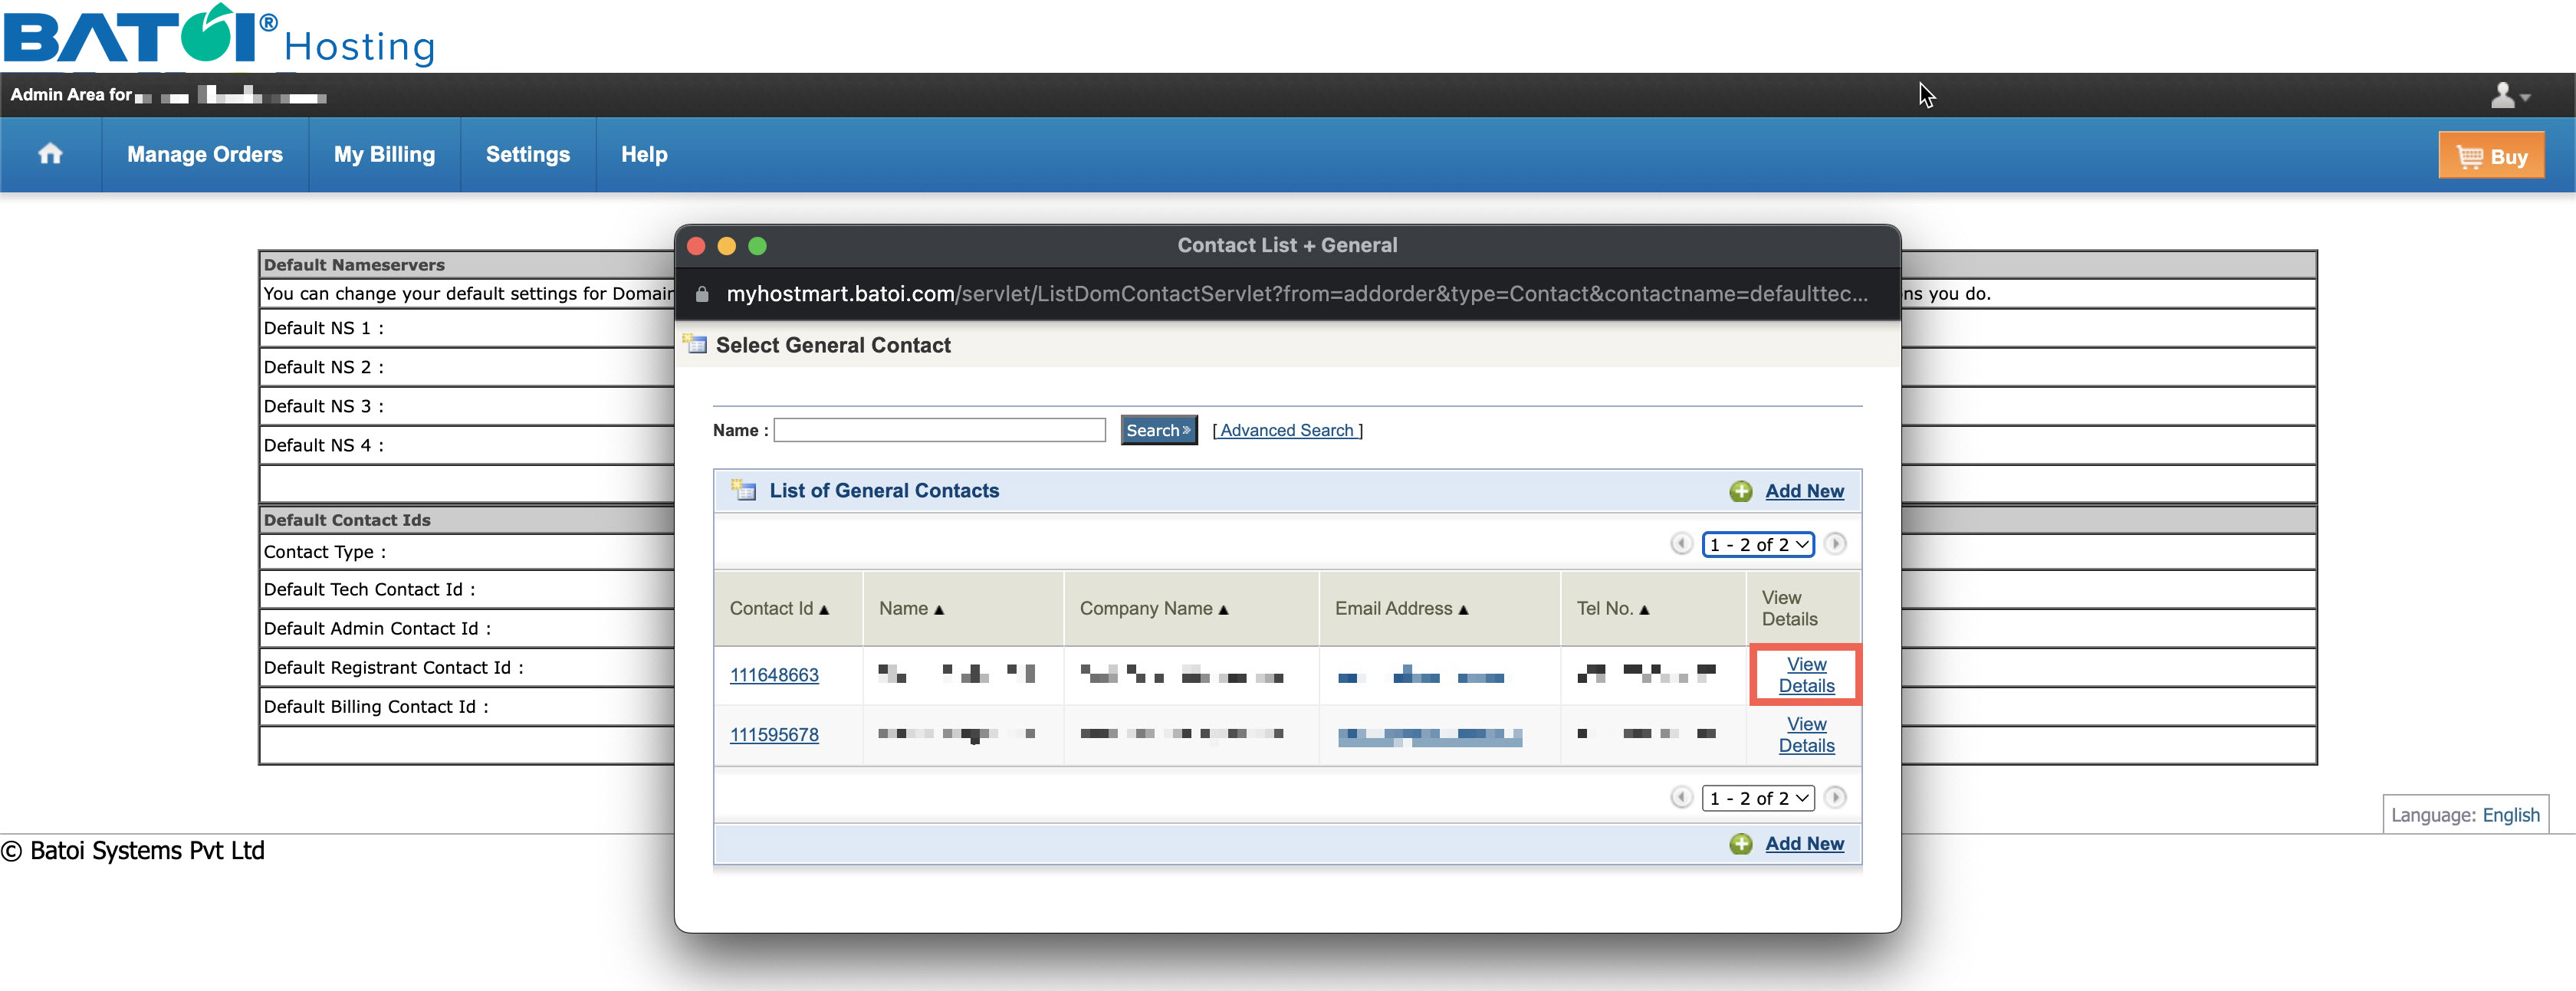Click the My Billing tab in navigation
The height and width of the screenshot is (991, 2576).
(x=383, y=155)
